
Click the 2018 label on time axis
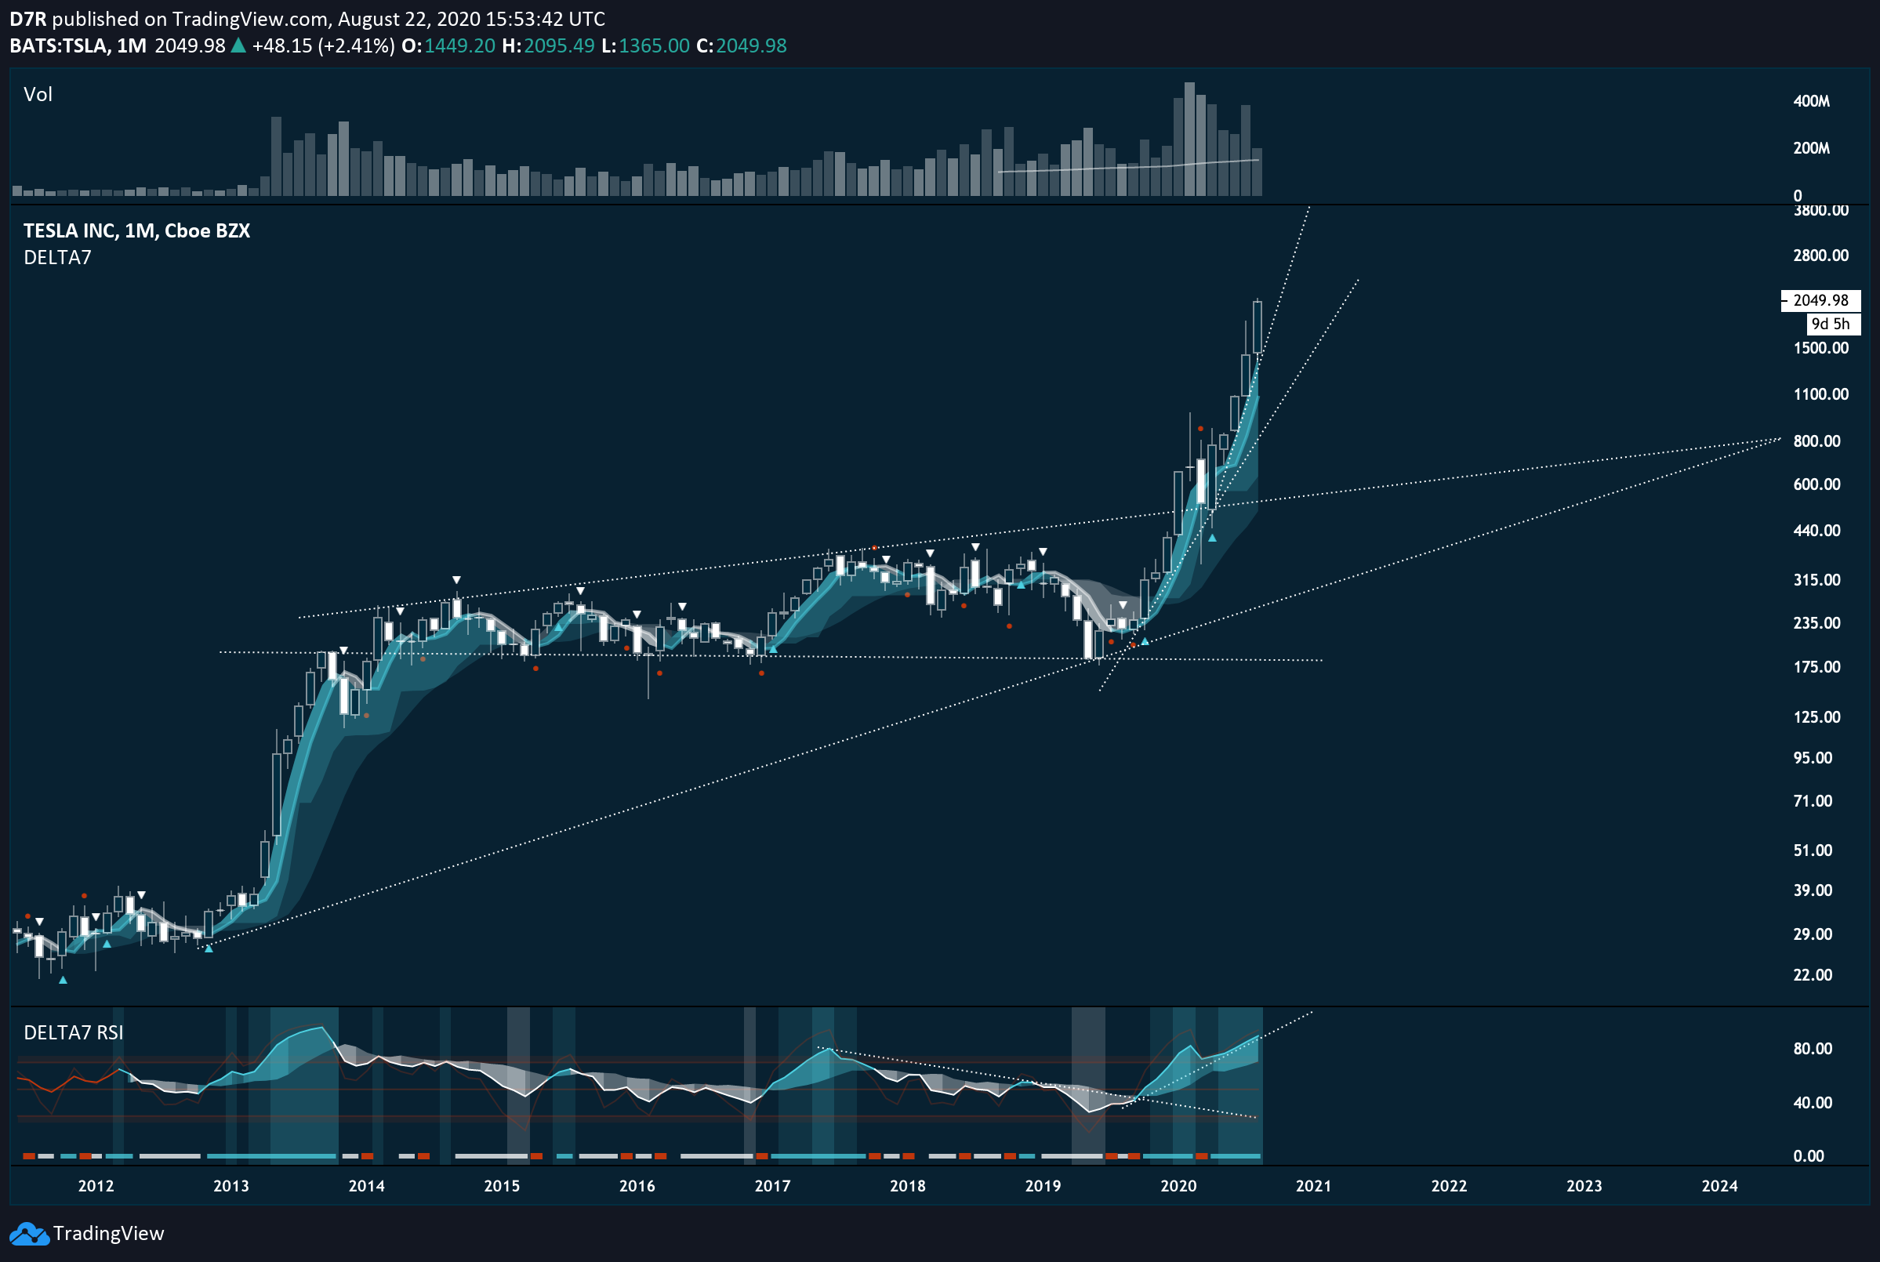point(907,1186)
